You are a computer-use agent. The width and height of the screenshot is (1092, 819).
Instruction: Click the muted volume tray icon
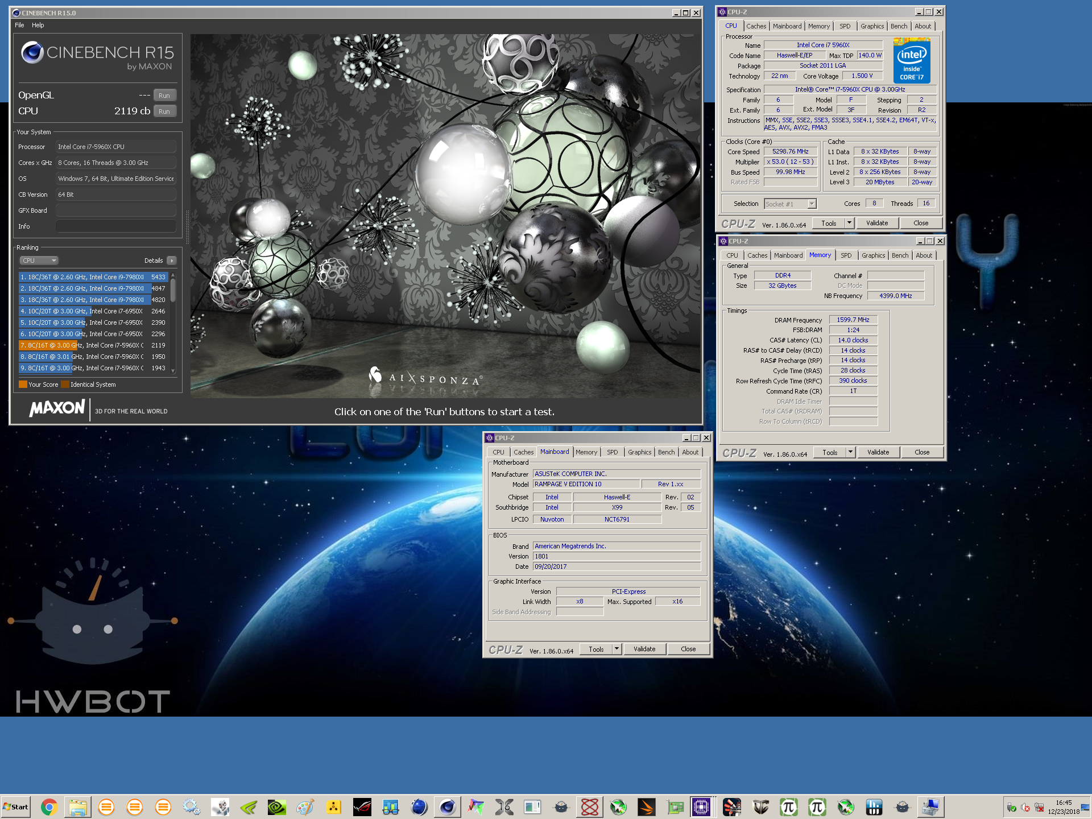pyautogui.click(x=1025, y=807)
